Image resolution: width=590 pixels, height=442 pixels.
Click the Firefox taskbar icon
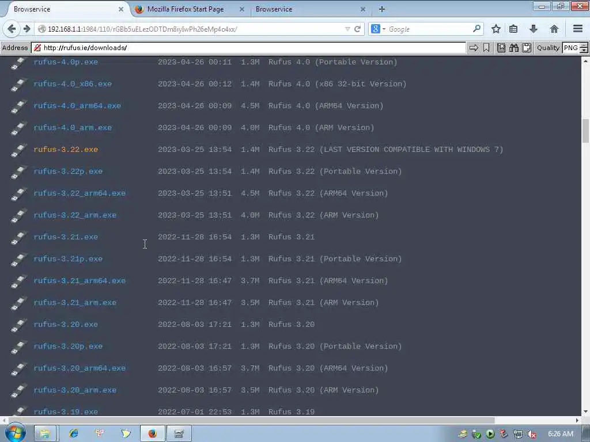coord(152,433)
